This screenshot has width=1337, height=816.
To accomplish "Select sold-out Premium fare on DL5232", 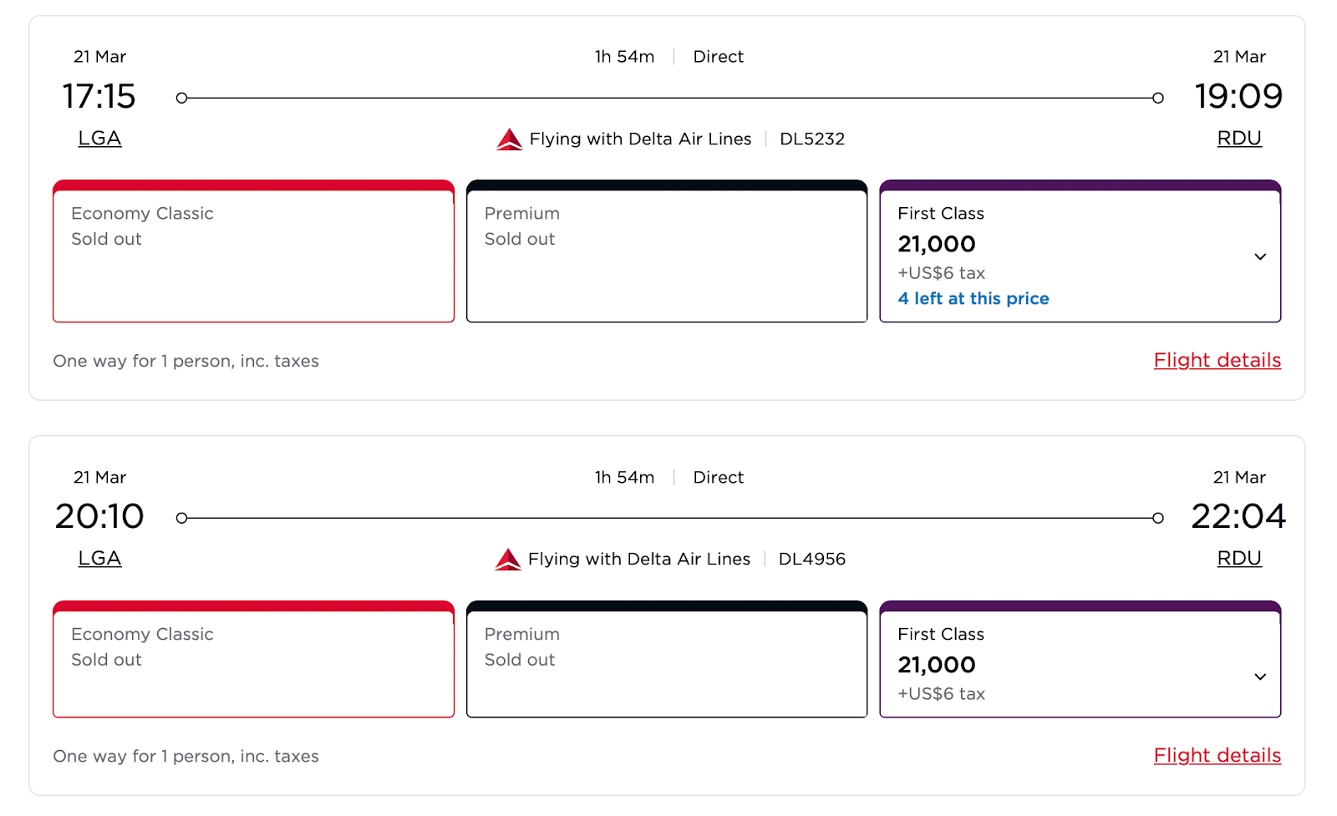I will [666, 252].
